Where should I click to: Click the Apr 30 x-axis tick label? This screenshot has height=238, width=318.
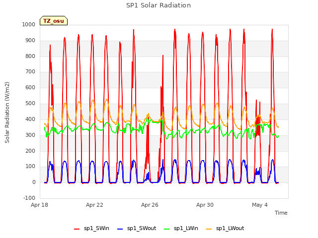[x=205, y=205]
